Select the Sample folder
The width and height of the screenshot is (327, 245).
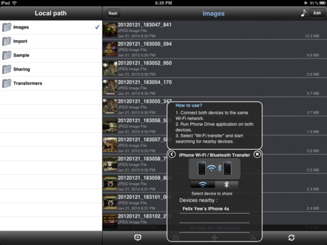(x=51, y=55)
